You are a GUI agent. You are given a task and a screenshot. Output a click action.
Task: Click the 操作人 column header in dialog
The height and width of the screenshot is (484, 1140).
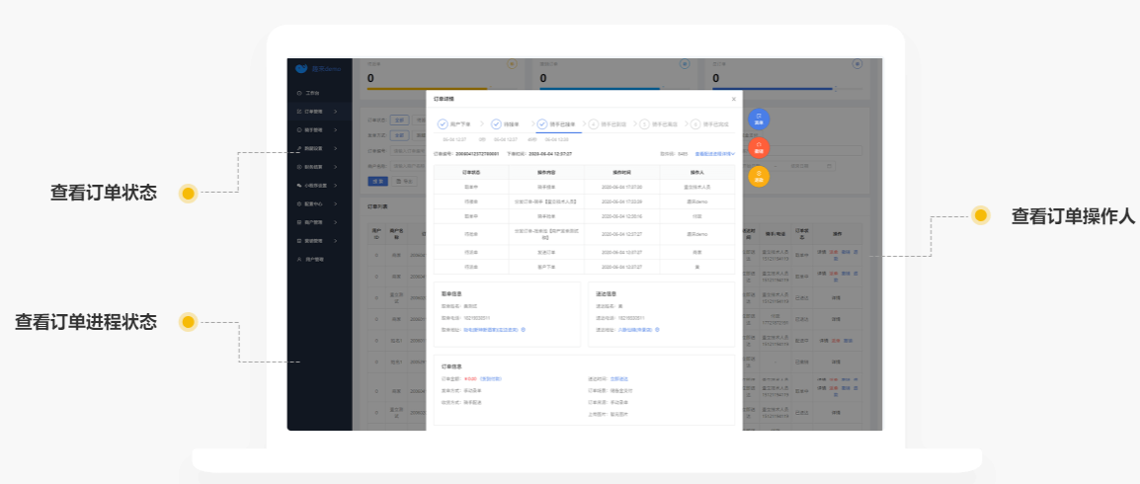click(x=697, y=172)
